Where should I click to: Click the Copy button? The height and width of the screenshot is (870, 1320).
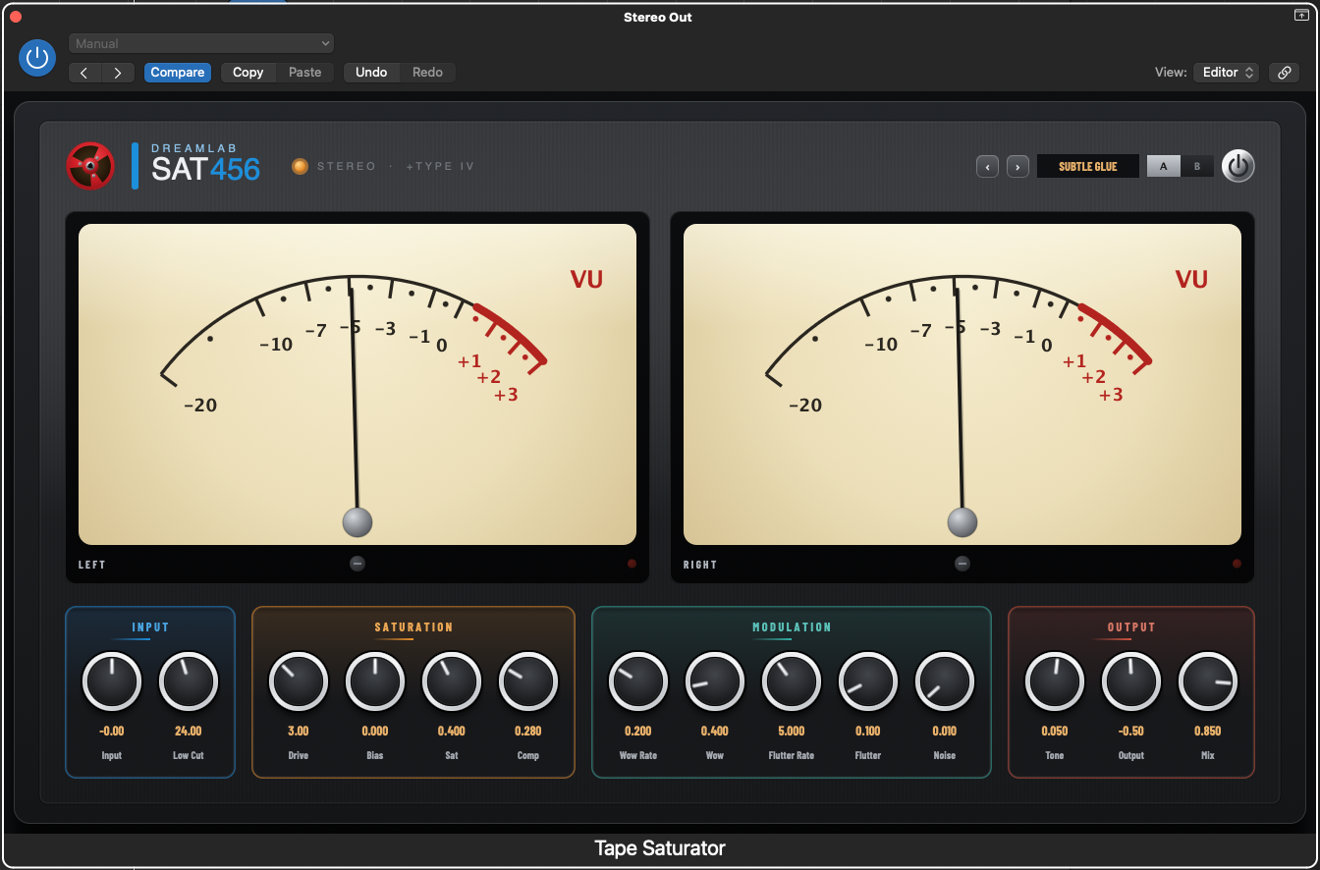coord(248,73)
